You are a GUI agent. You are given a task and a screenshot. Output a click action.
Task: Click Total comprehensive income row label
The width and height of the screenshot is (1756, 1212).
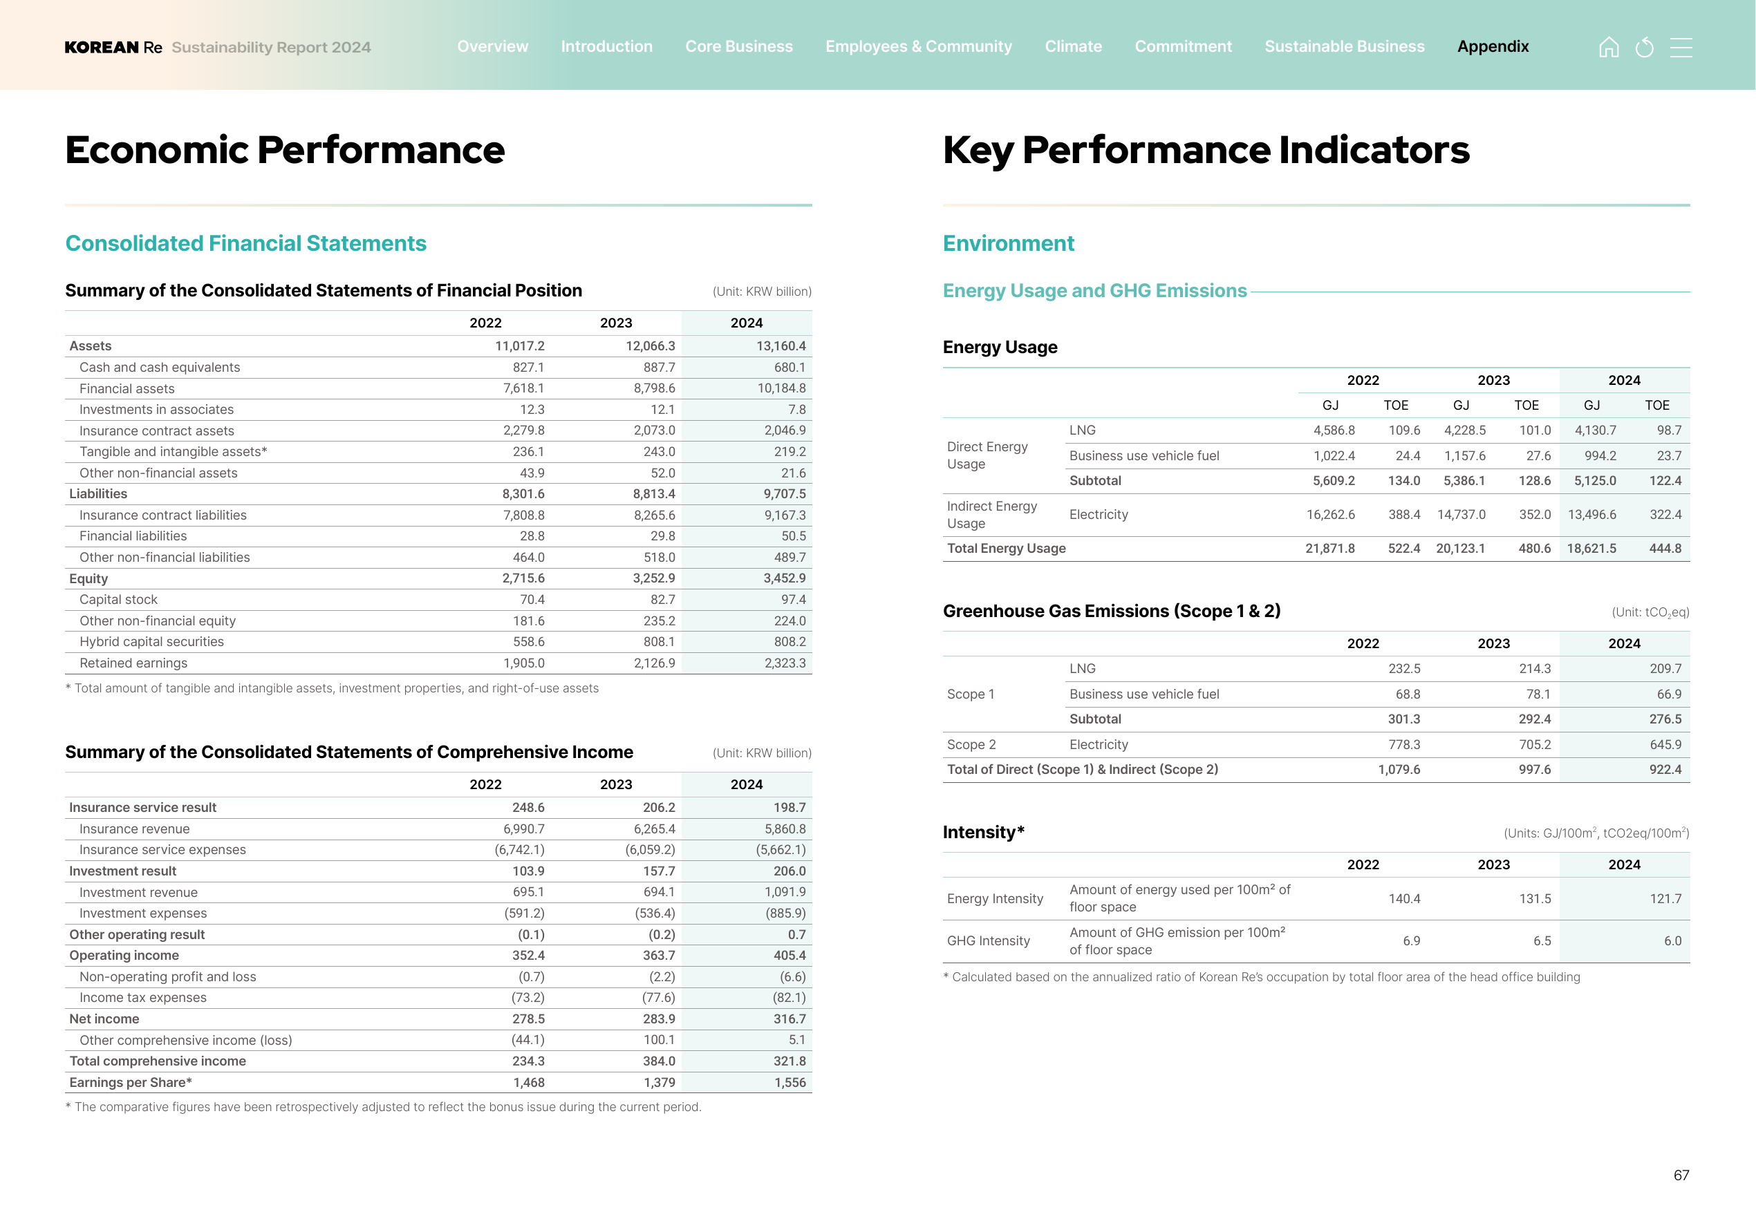pos(158,1061)
